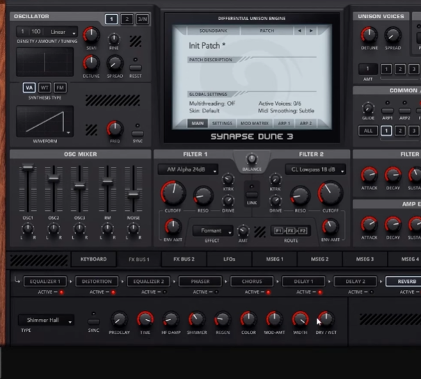Click the oscillator FREQ knob
The image size is (421, 379).
(x=115, y=129)
